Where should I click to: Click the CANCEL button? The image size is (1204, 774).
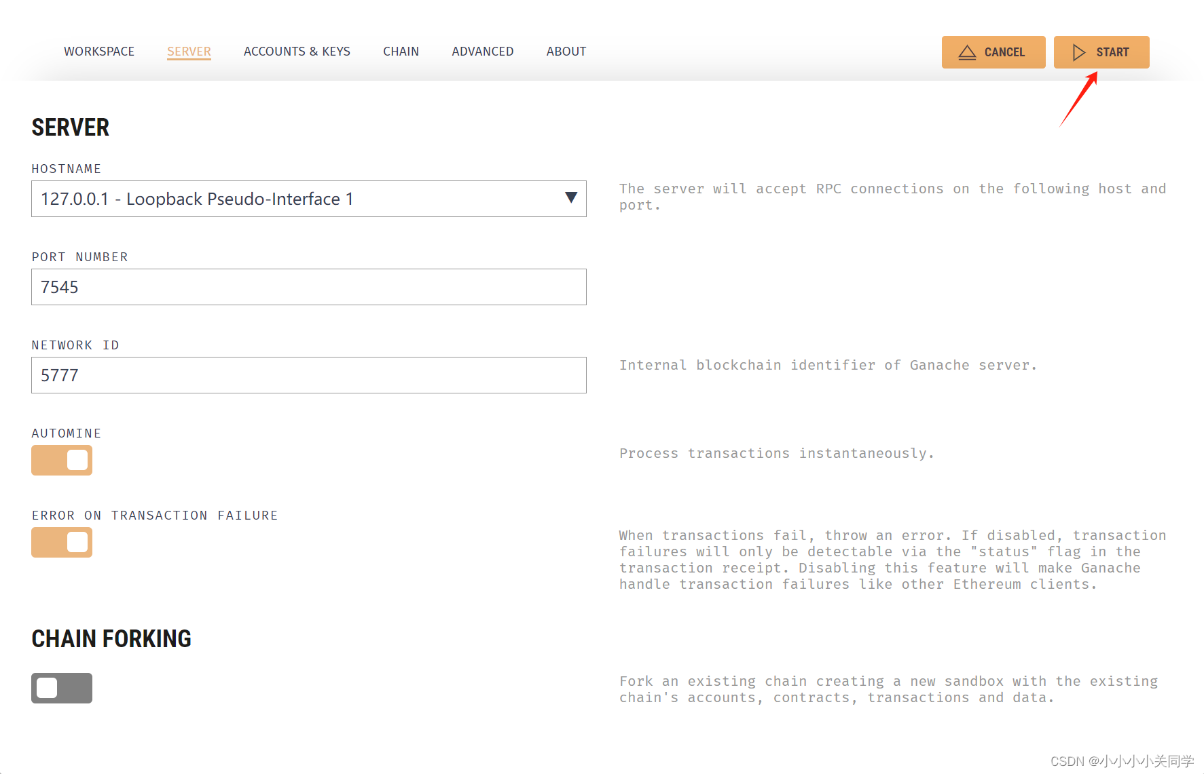point(993,52)
